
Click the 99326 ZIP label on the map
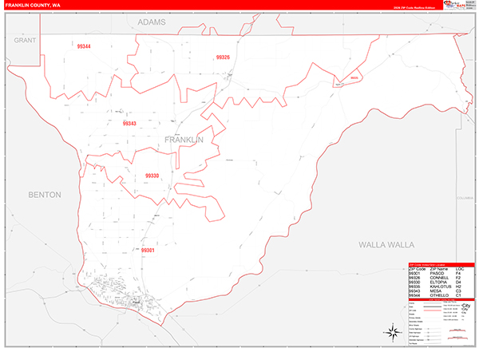pyautogui.click(x=223, y=57)
